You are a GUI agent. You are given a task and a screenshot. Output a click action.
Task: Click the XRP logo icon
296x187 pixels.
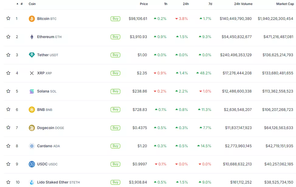pyautogui.click(x=32, y=73)
